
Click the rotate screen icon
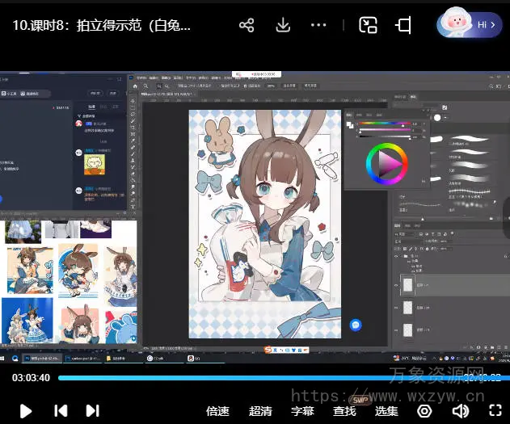click(404, 25)
